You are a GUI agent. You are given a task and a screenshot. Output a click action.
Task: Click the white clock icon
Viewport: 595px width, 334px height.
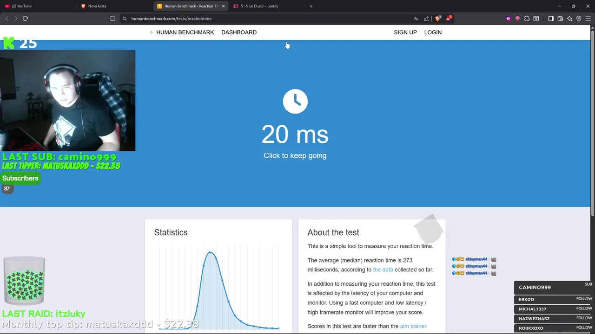coord(295,101)
